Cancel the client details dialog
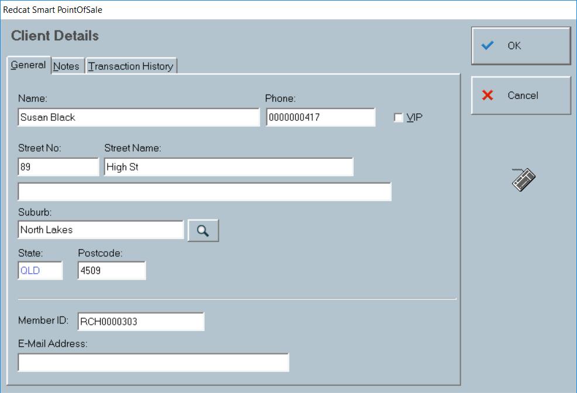This screenshot has height=393, width=577. [520, 95]
